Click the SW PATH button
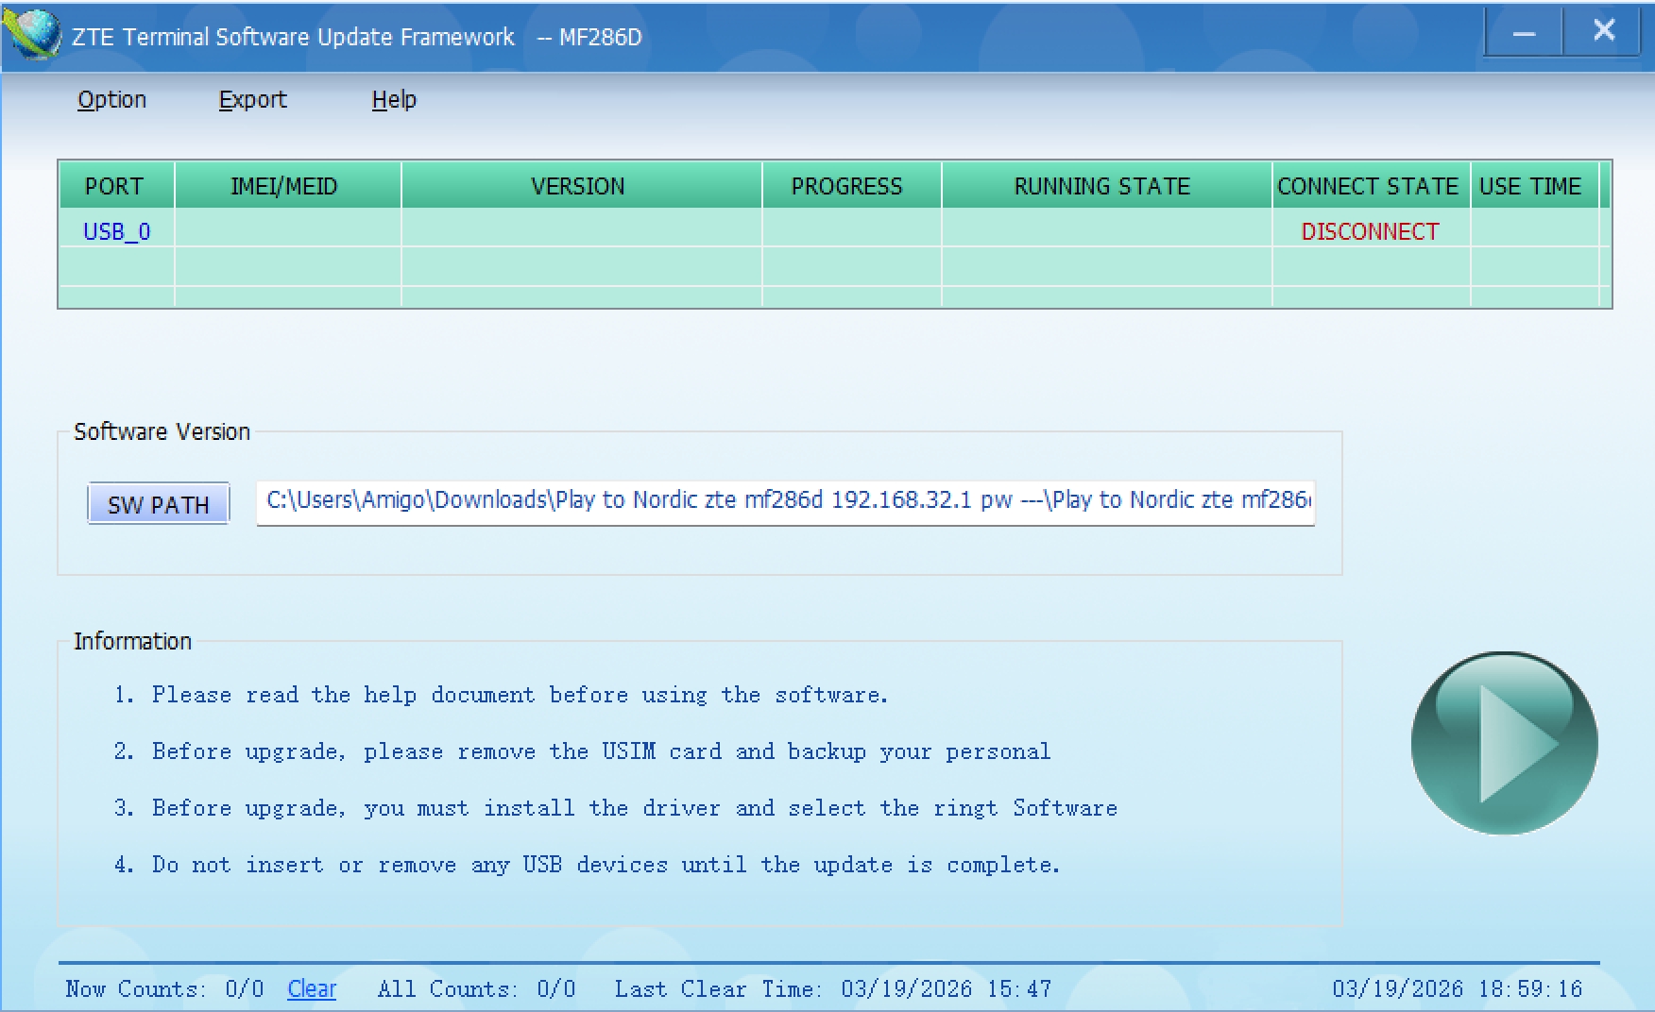The width and height of the screenshot is (1655, 1012). (159, 504)
